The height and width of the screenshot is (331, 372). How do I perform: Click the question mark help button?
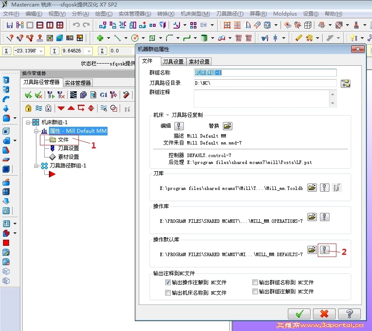click(x=349, y=314)
